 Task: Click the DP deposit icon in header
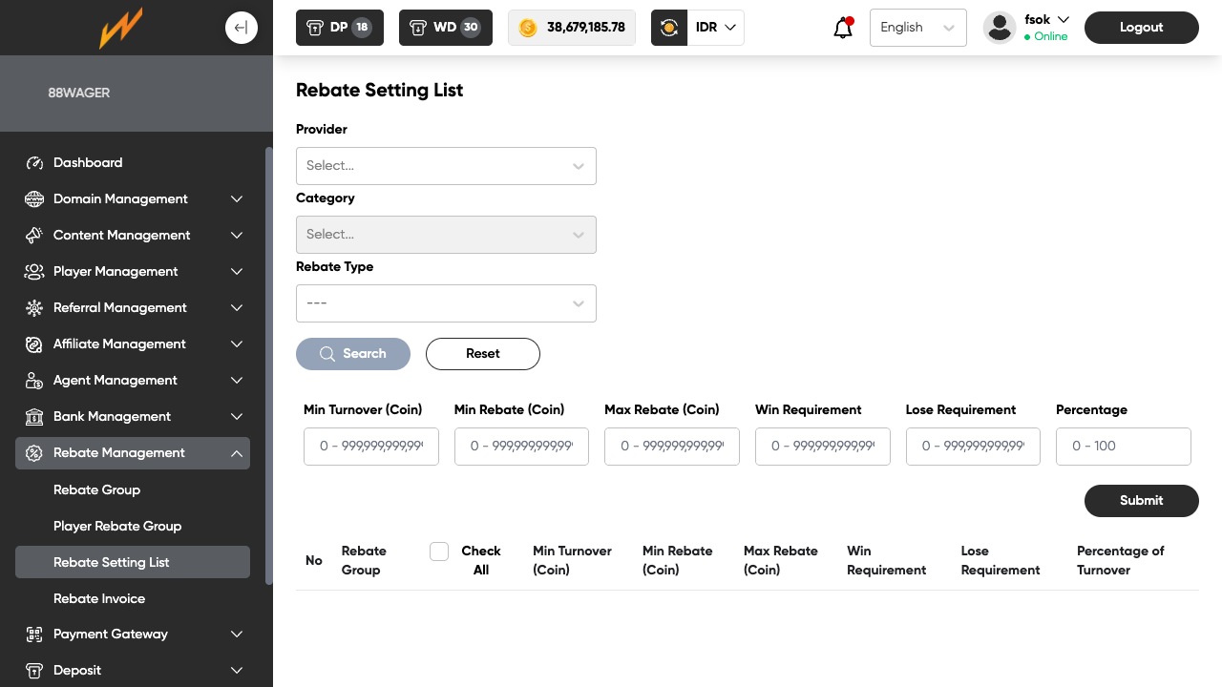[315, 28]
